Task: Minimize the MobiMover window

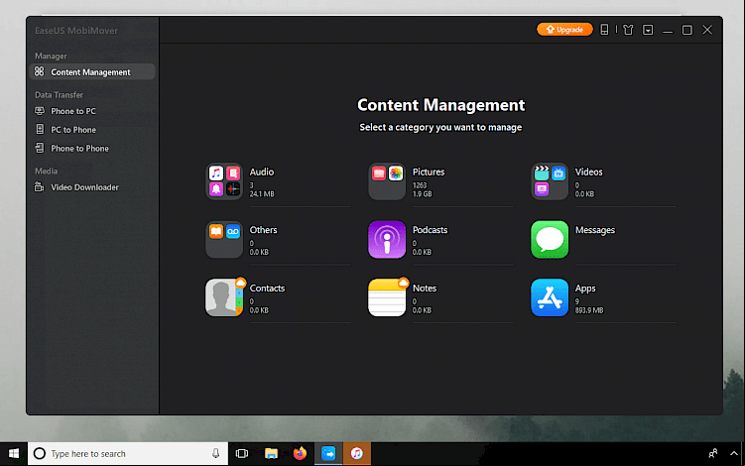Action: [668, 30]
